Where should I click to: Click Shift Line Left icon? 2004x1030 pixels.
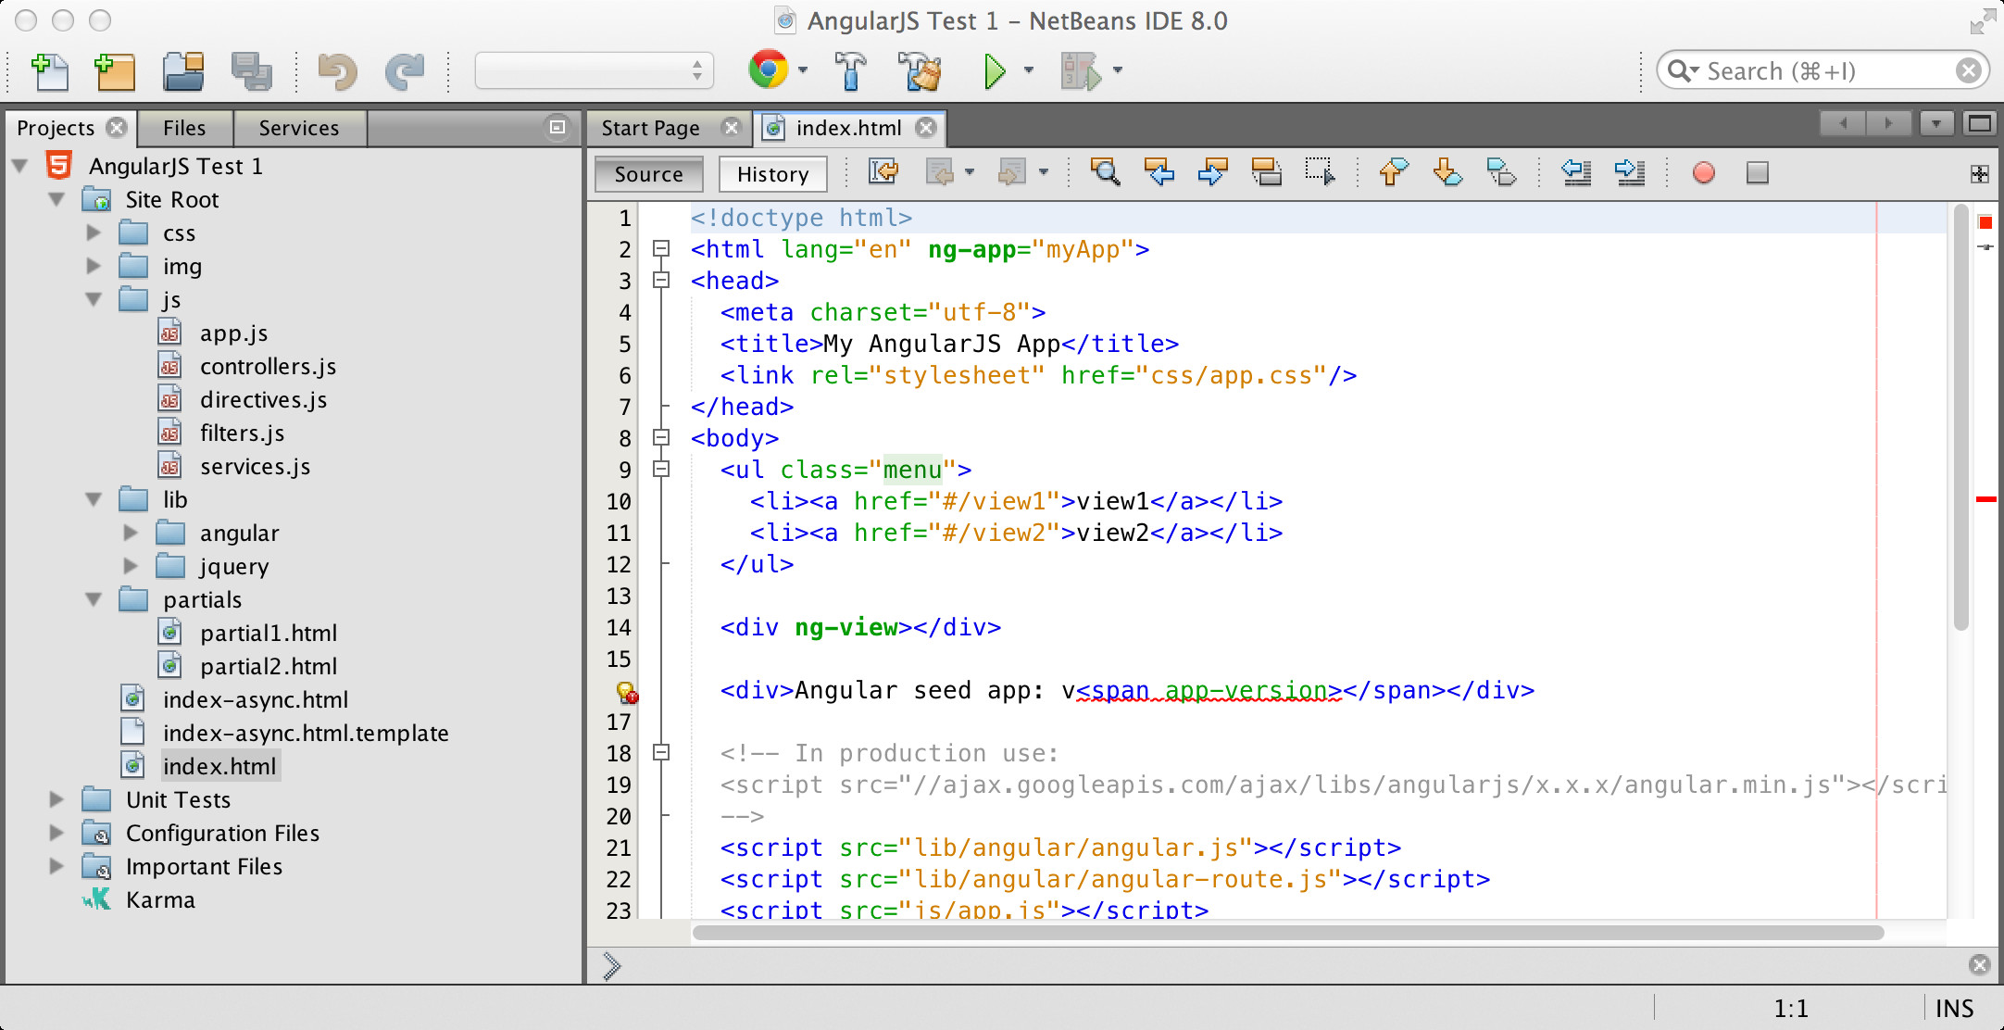tap(1575, 172)
